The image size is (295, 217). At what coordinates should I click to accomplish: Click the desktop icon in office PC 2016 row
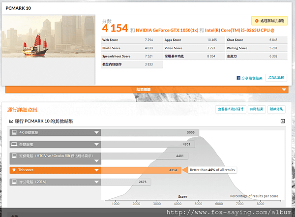[x=14, y=182]
